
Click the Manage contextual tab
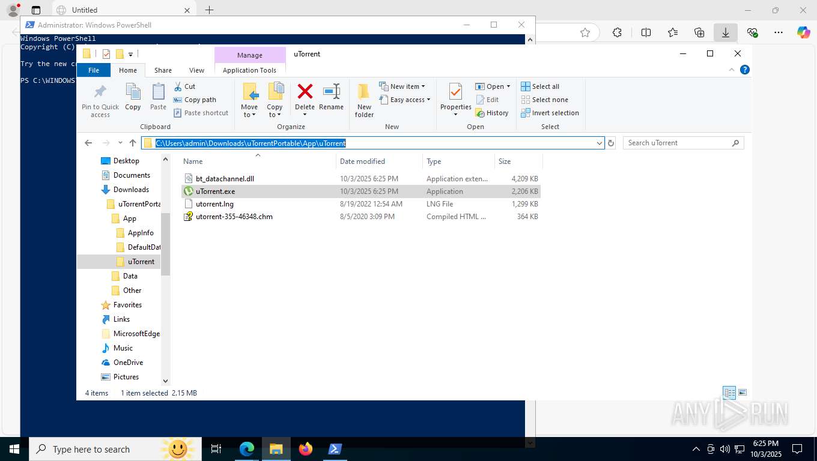click(249, 55)
